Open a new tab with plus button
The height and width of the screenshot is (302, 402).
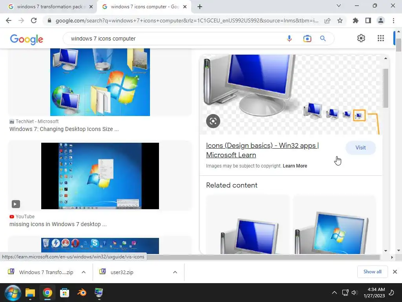[200, 7]
